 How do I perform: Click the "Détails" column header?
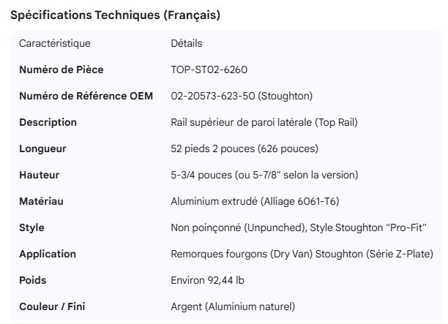(x=187, y=44)
